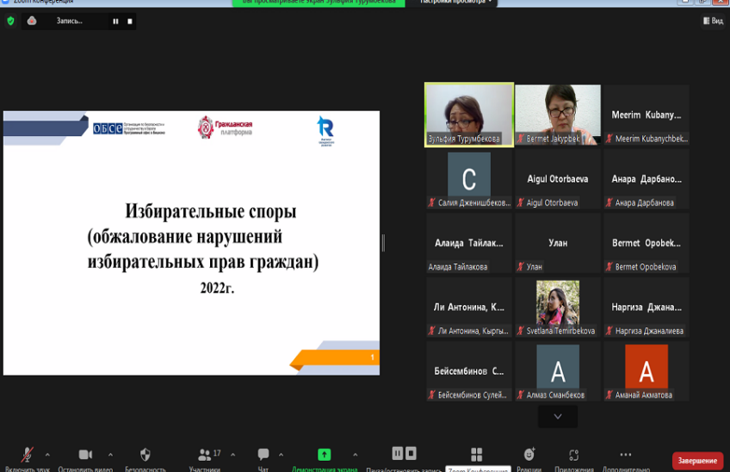The image size is (730, 472).
Task: Open the Apps (Приложения) icon
Action: click(575, 455)
